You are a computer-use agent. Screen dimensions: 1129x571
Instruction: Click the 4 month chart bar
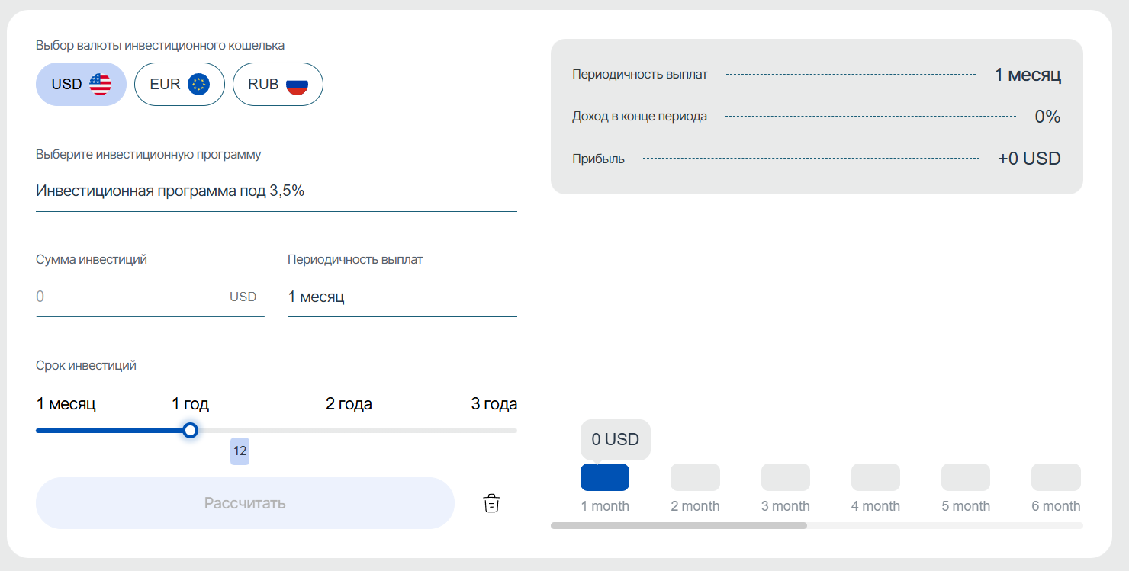tap(876, 477)
